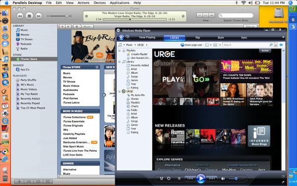The image size is (297, 186).
Task: Open dropdown arrow after URGE in breadcrumb
Action: pyautogui.click(x=147, y=45)
